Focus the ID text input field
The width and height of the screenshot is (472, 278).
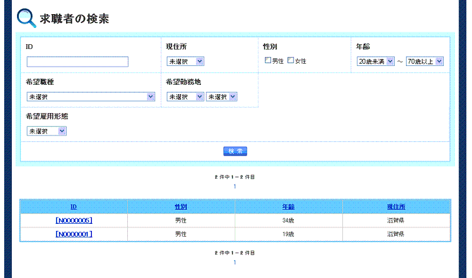[77, 62]
